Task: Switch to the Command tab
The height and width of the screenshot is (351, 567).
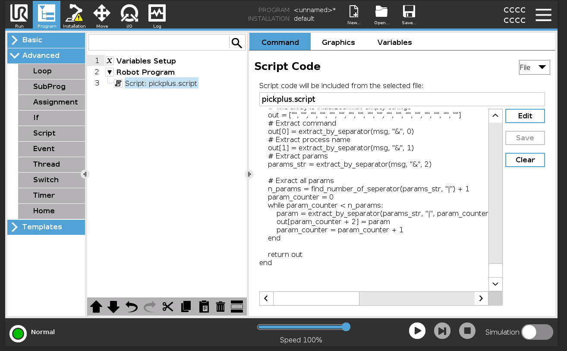Action: (x=280, y=42)
